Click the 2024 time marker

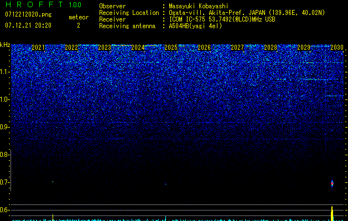pos(138,48)
